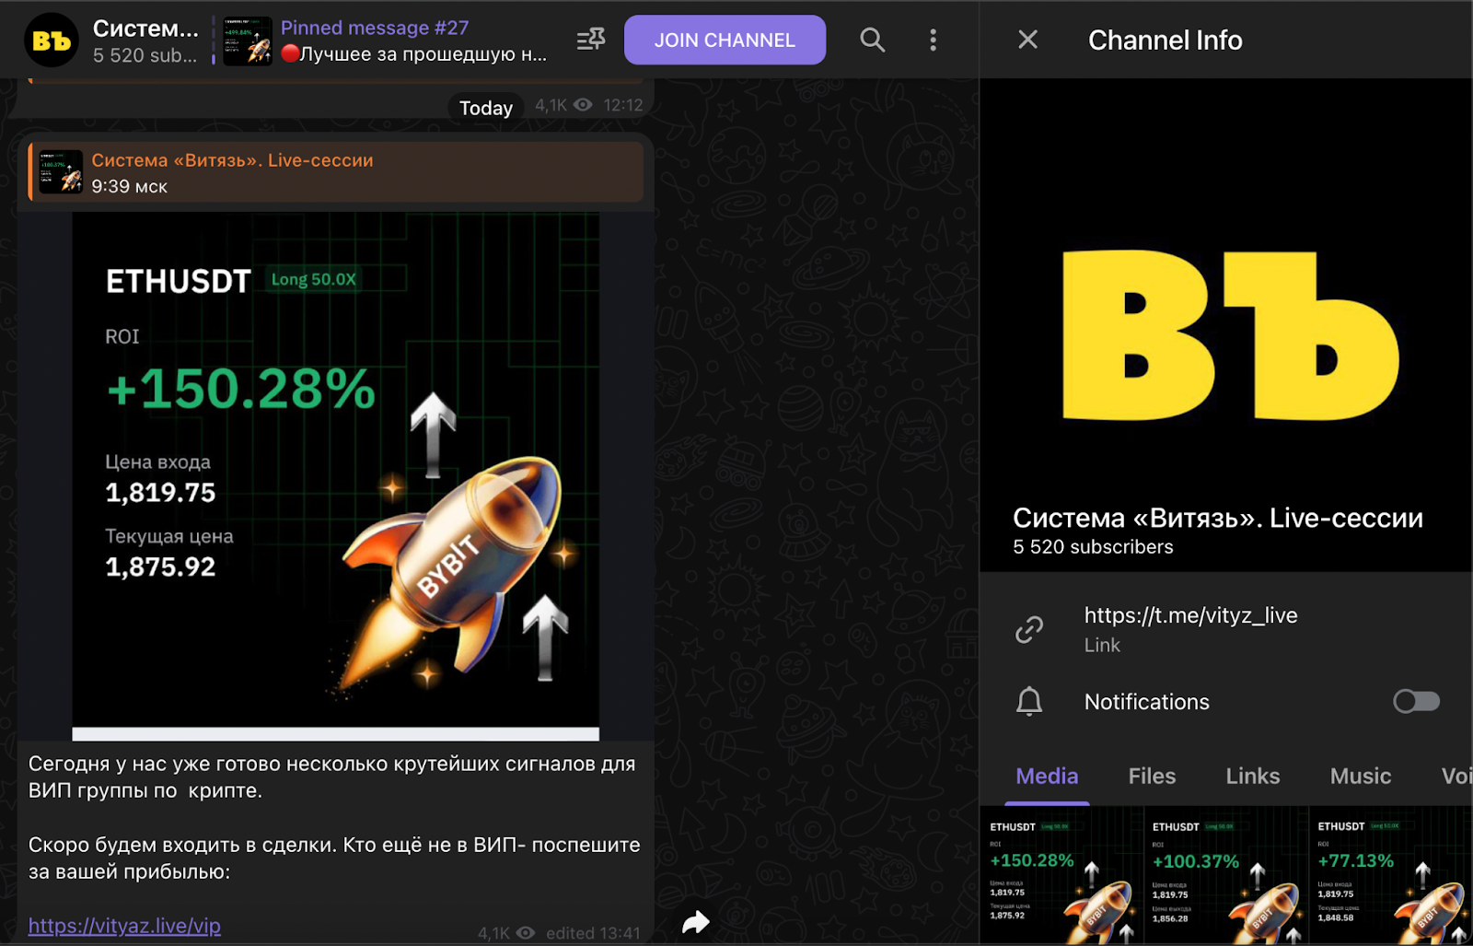Open the pinned messages list icon

(x=590, y=40)
